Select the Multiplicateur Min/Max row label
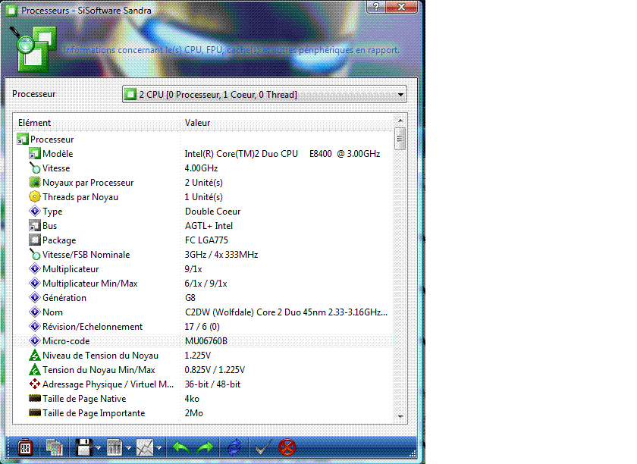637x464 pixels. point(90,284)
